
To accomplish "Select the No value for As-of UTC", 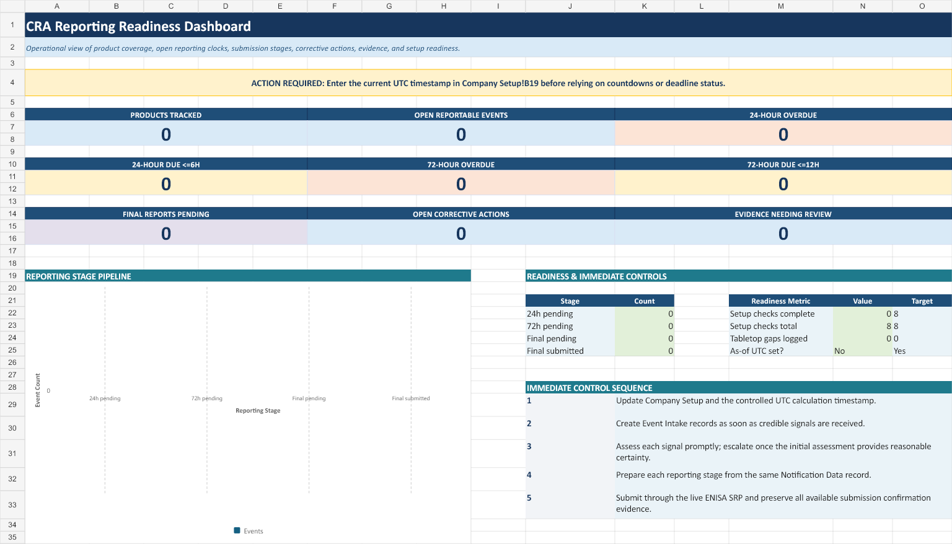I will tap(863, 350).
